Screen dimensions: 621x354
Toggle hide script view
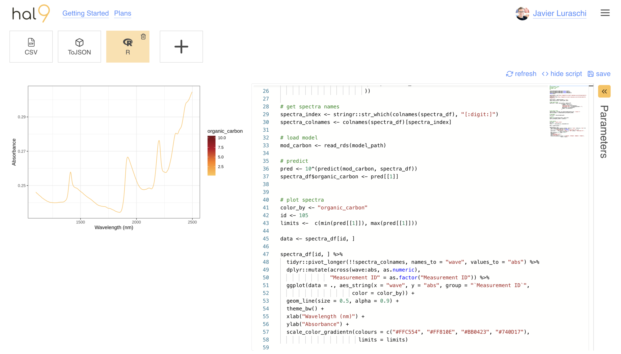[x=562, y=74]
